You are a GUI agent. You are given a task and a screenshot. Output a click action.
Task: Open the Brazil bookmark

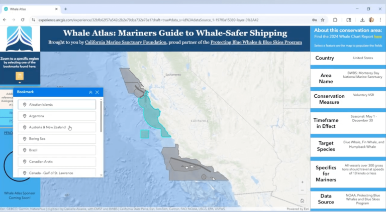(x=57, y=150)
